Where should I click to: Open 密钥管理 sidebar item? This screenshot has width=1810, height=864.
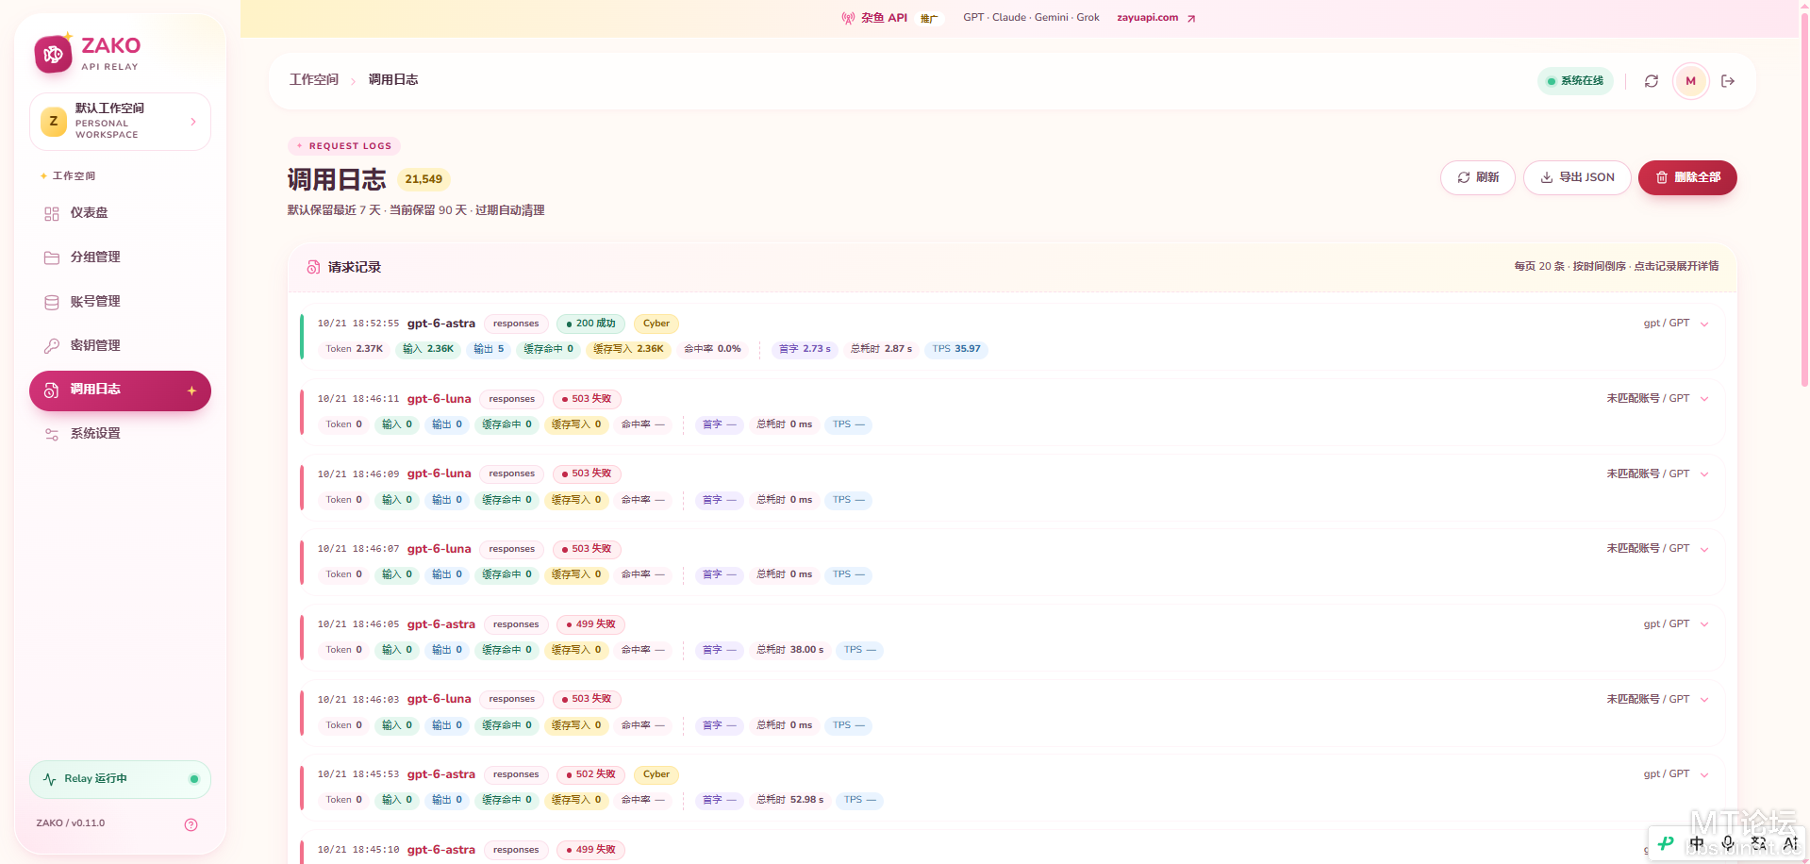pos(120,345)
